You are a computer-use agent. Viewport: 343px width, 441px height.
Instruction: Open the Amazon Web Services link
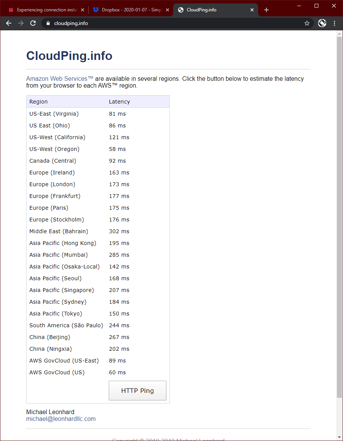[x=60, y=79]
